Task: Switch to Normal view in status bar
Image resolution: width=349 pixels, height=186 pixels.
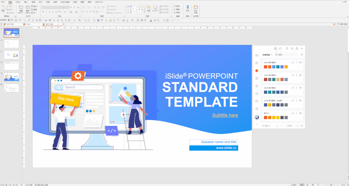Action: point(302,185)
